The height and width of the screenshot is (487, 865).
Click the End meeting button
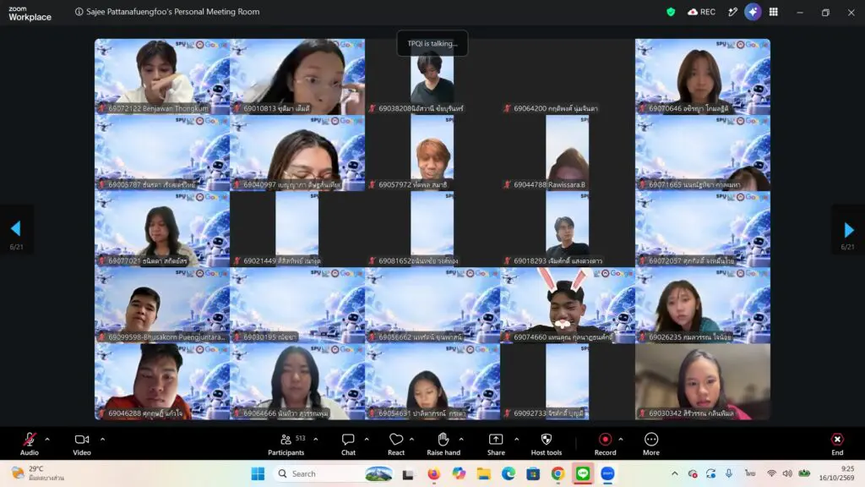point(837,444)
